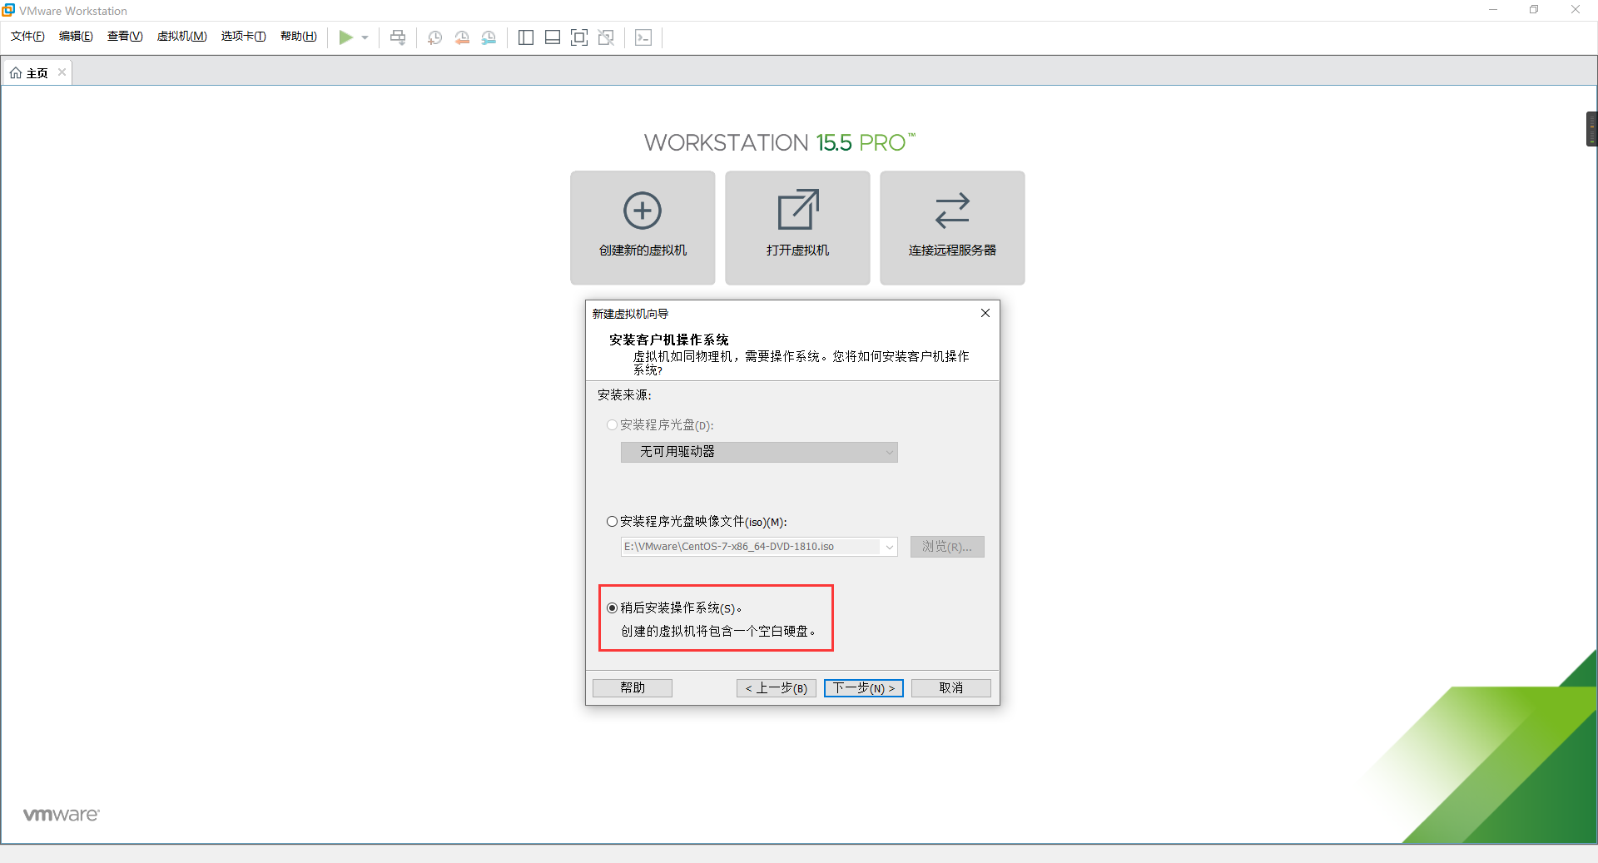The image size is (1598, 863).
Task: Click the 上一步(B) back button
Action: (777, 688)
